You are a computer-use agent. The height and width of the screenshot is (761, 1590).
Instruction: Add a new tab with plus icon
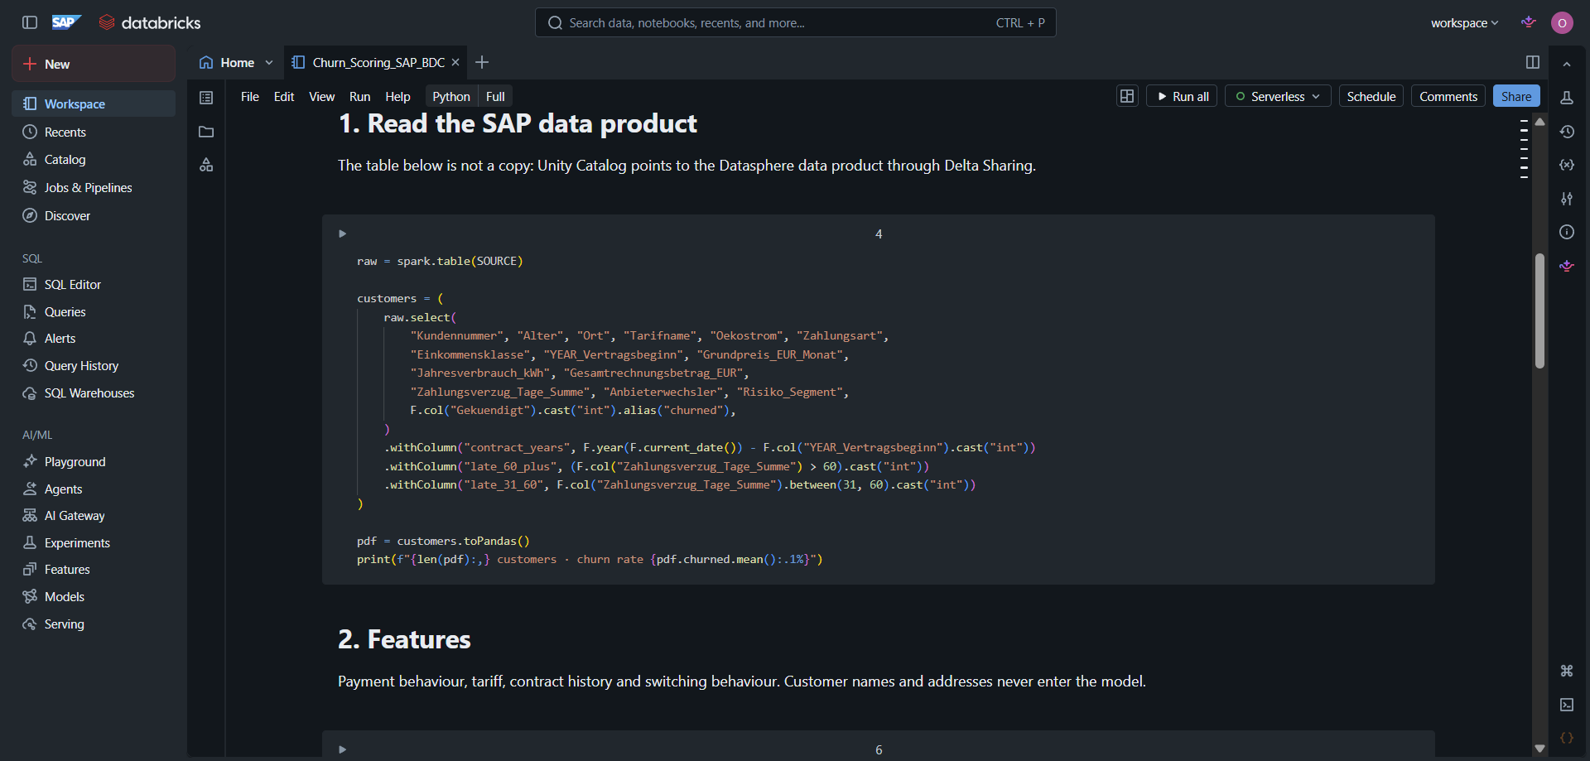pyautogui.click(x=482, y=62)
